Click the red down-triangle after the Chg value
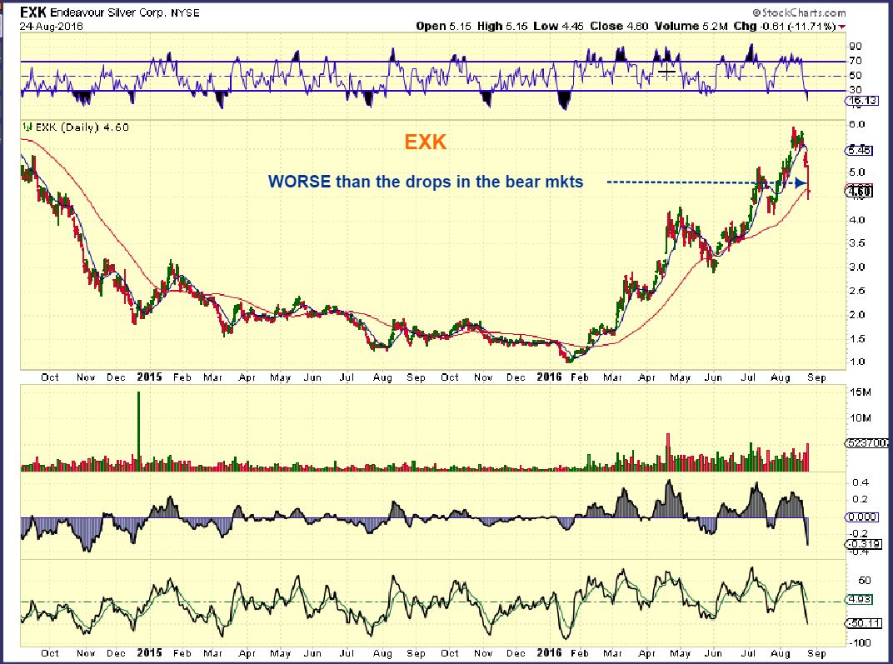The height and width of the screenshot is (664, 893). (841, 27)
